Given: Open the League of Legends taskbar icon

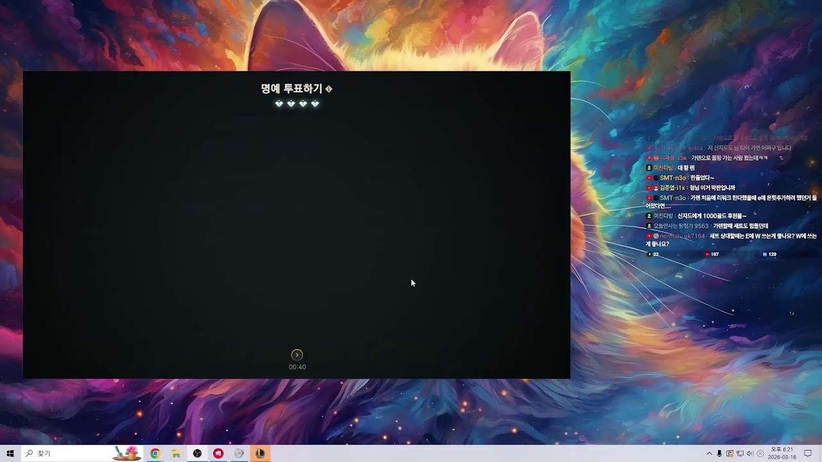Looking at the screenshot, I should tap(260, 454).
